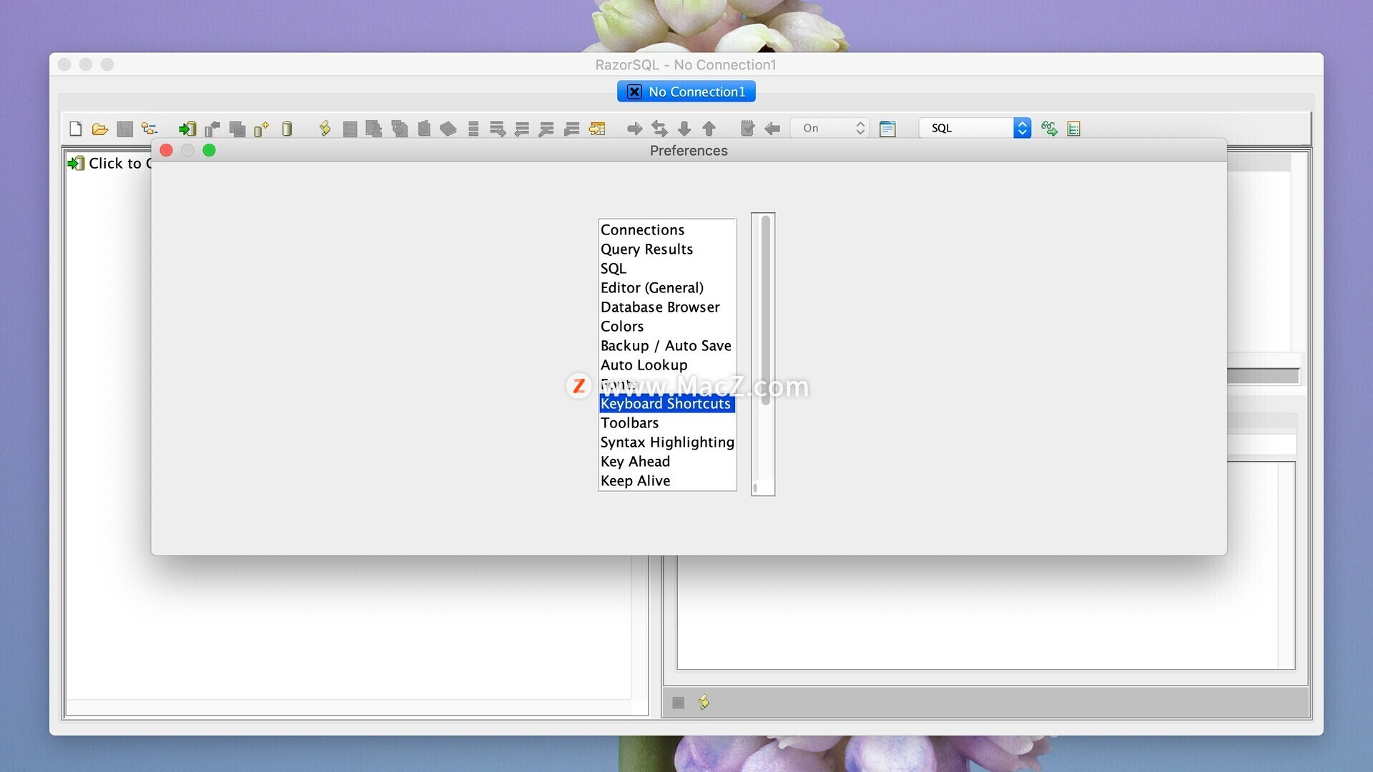Select Query Results in Preferences list
This screenshot has width=1373, height=772.
(x=667, y=249)
